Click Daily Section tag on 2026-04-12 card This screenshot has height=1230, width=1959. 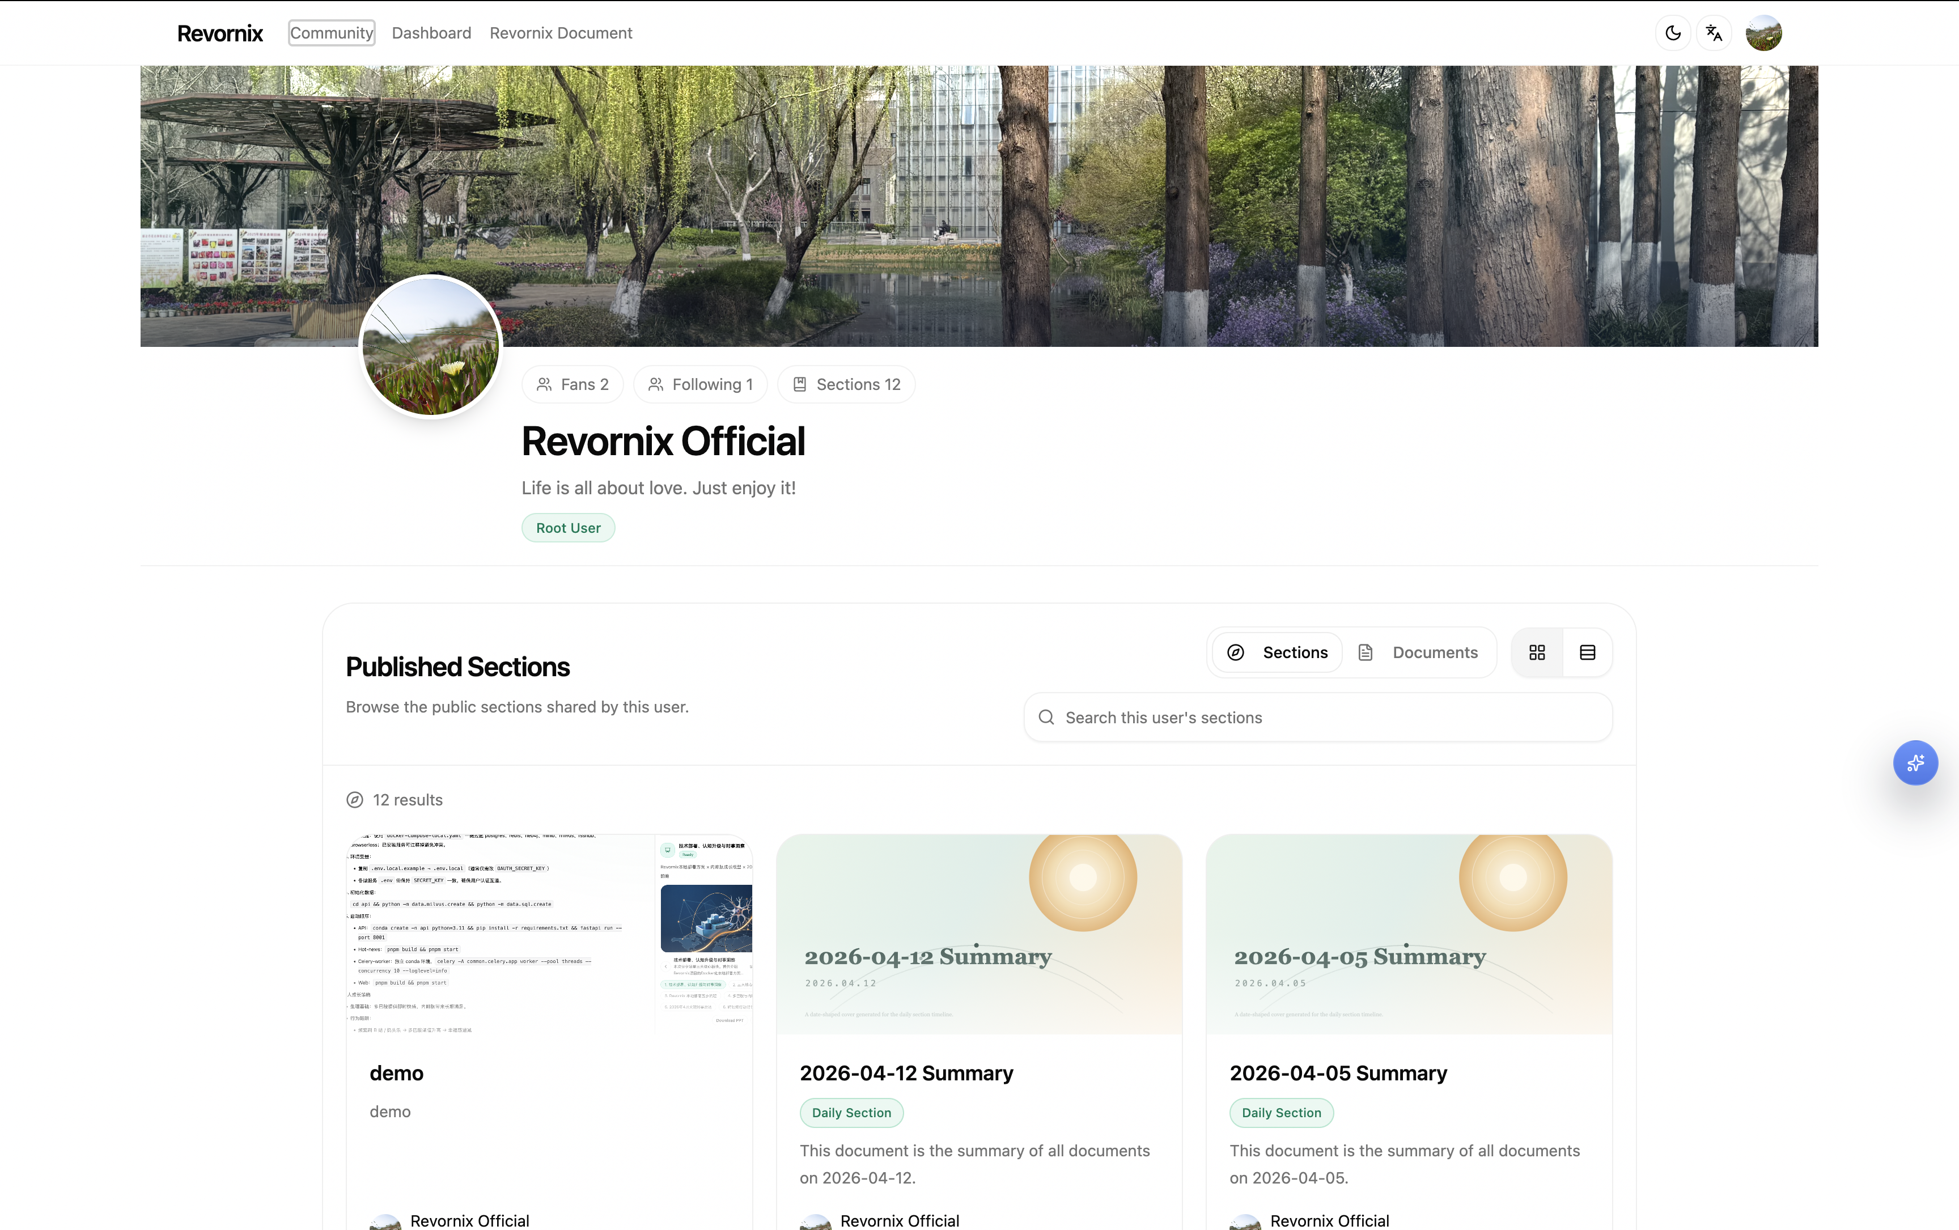pyautogui.click(x=851, y=1113)
